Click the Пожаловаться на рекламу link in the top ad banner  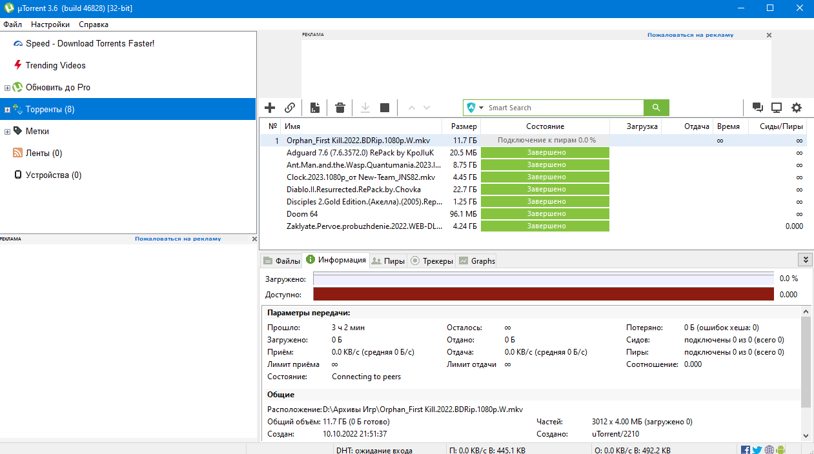690,35
